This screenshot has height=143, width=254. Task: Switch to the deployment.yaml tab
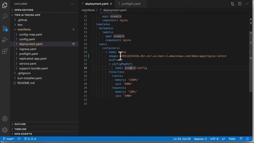pyautogui.click(x=97, y=4)
